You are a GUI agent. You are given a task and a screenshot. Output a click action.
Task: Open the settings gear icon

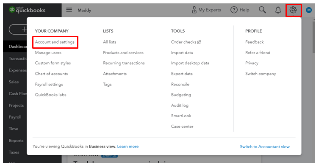point(293,10)
